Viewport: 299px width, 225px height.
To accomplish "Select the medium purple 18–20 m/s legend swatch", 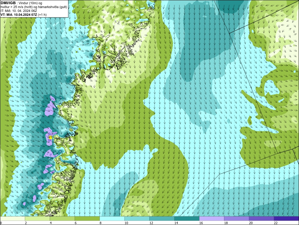I will pos(237,218).
